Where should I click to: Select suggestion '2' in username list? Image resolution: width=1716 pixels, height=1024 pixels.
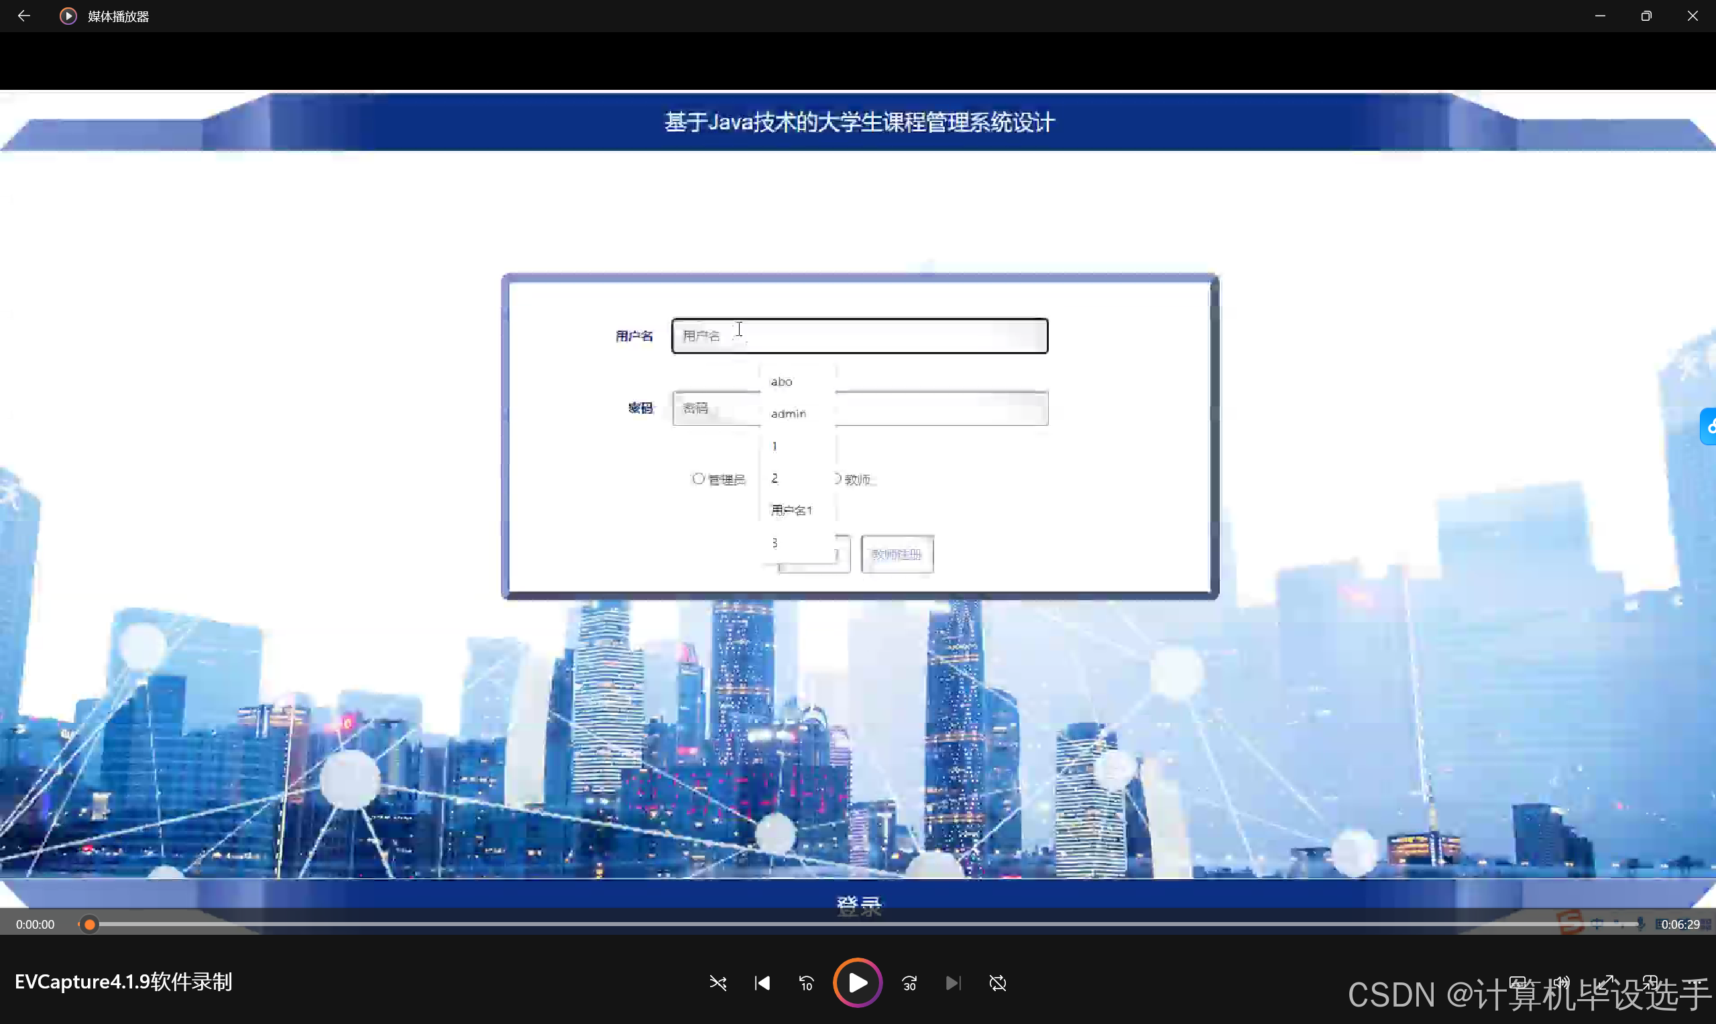(776, 477)
